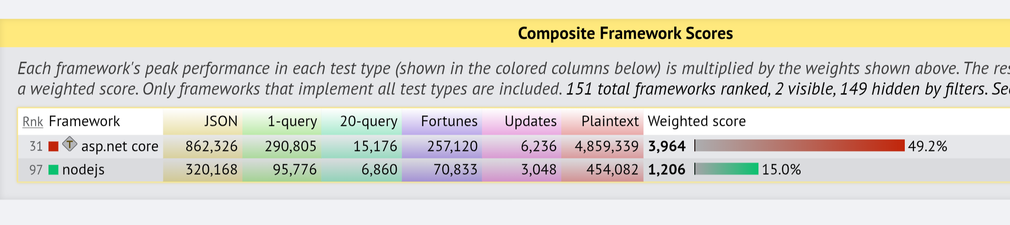Sort by the Rnk column header

coord(33,122)
